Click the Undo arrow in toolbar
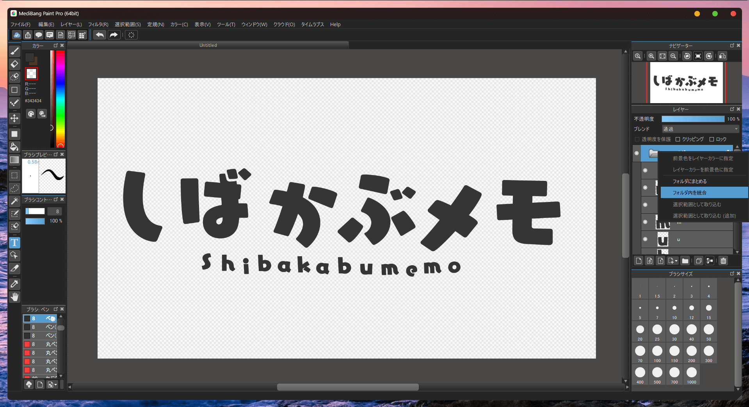The height and width of the screenshot is (407, 749). [100, 35]
